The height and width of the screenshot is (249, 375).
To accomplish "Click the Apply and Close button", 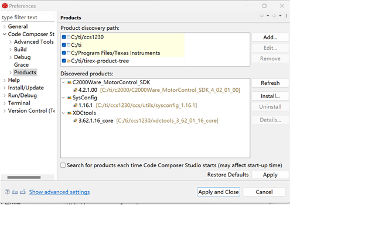I will click(x=218, y=192).
